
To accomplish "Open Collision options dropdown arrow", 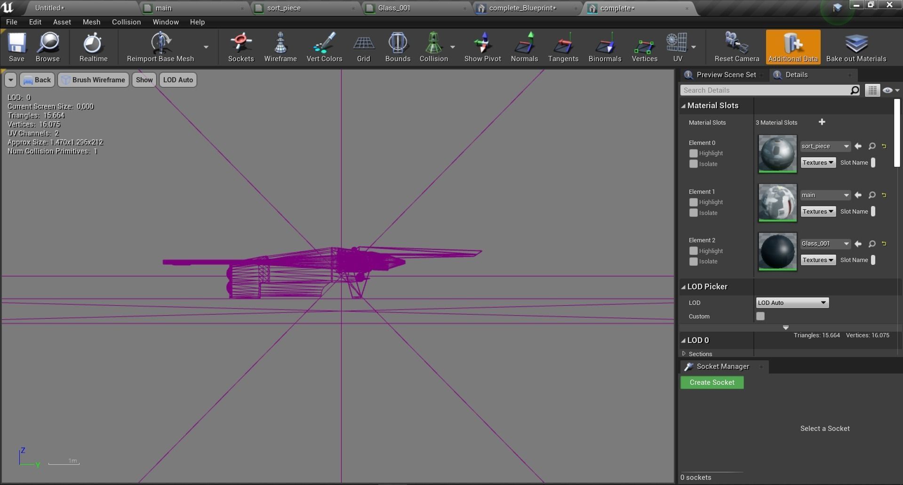I will (453, 47).
